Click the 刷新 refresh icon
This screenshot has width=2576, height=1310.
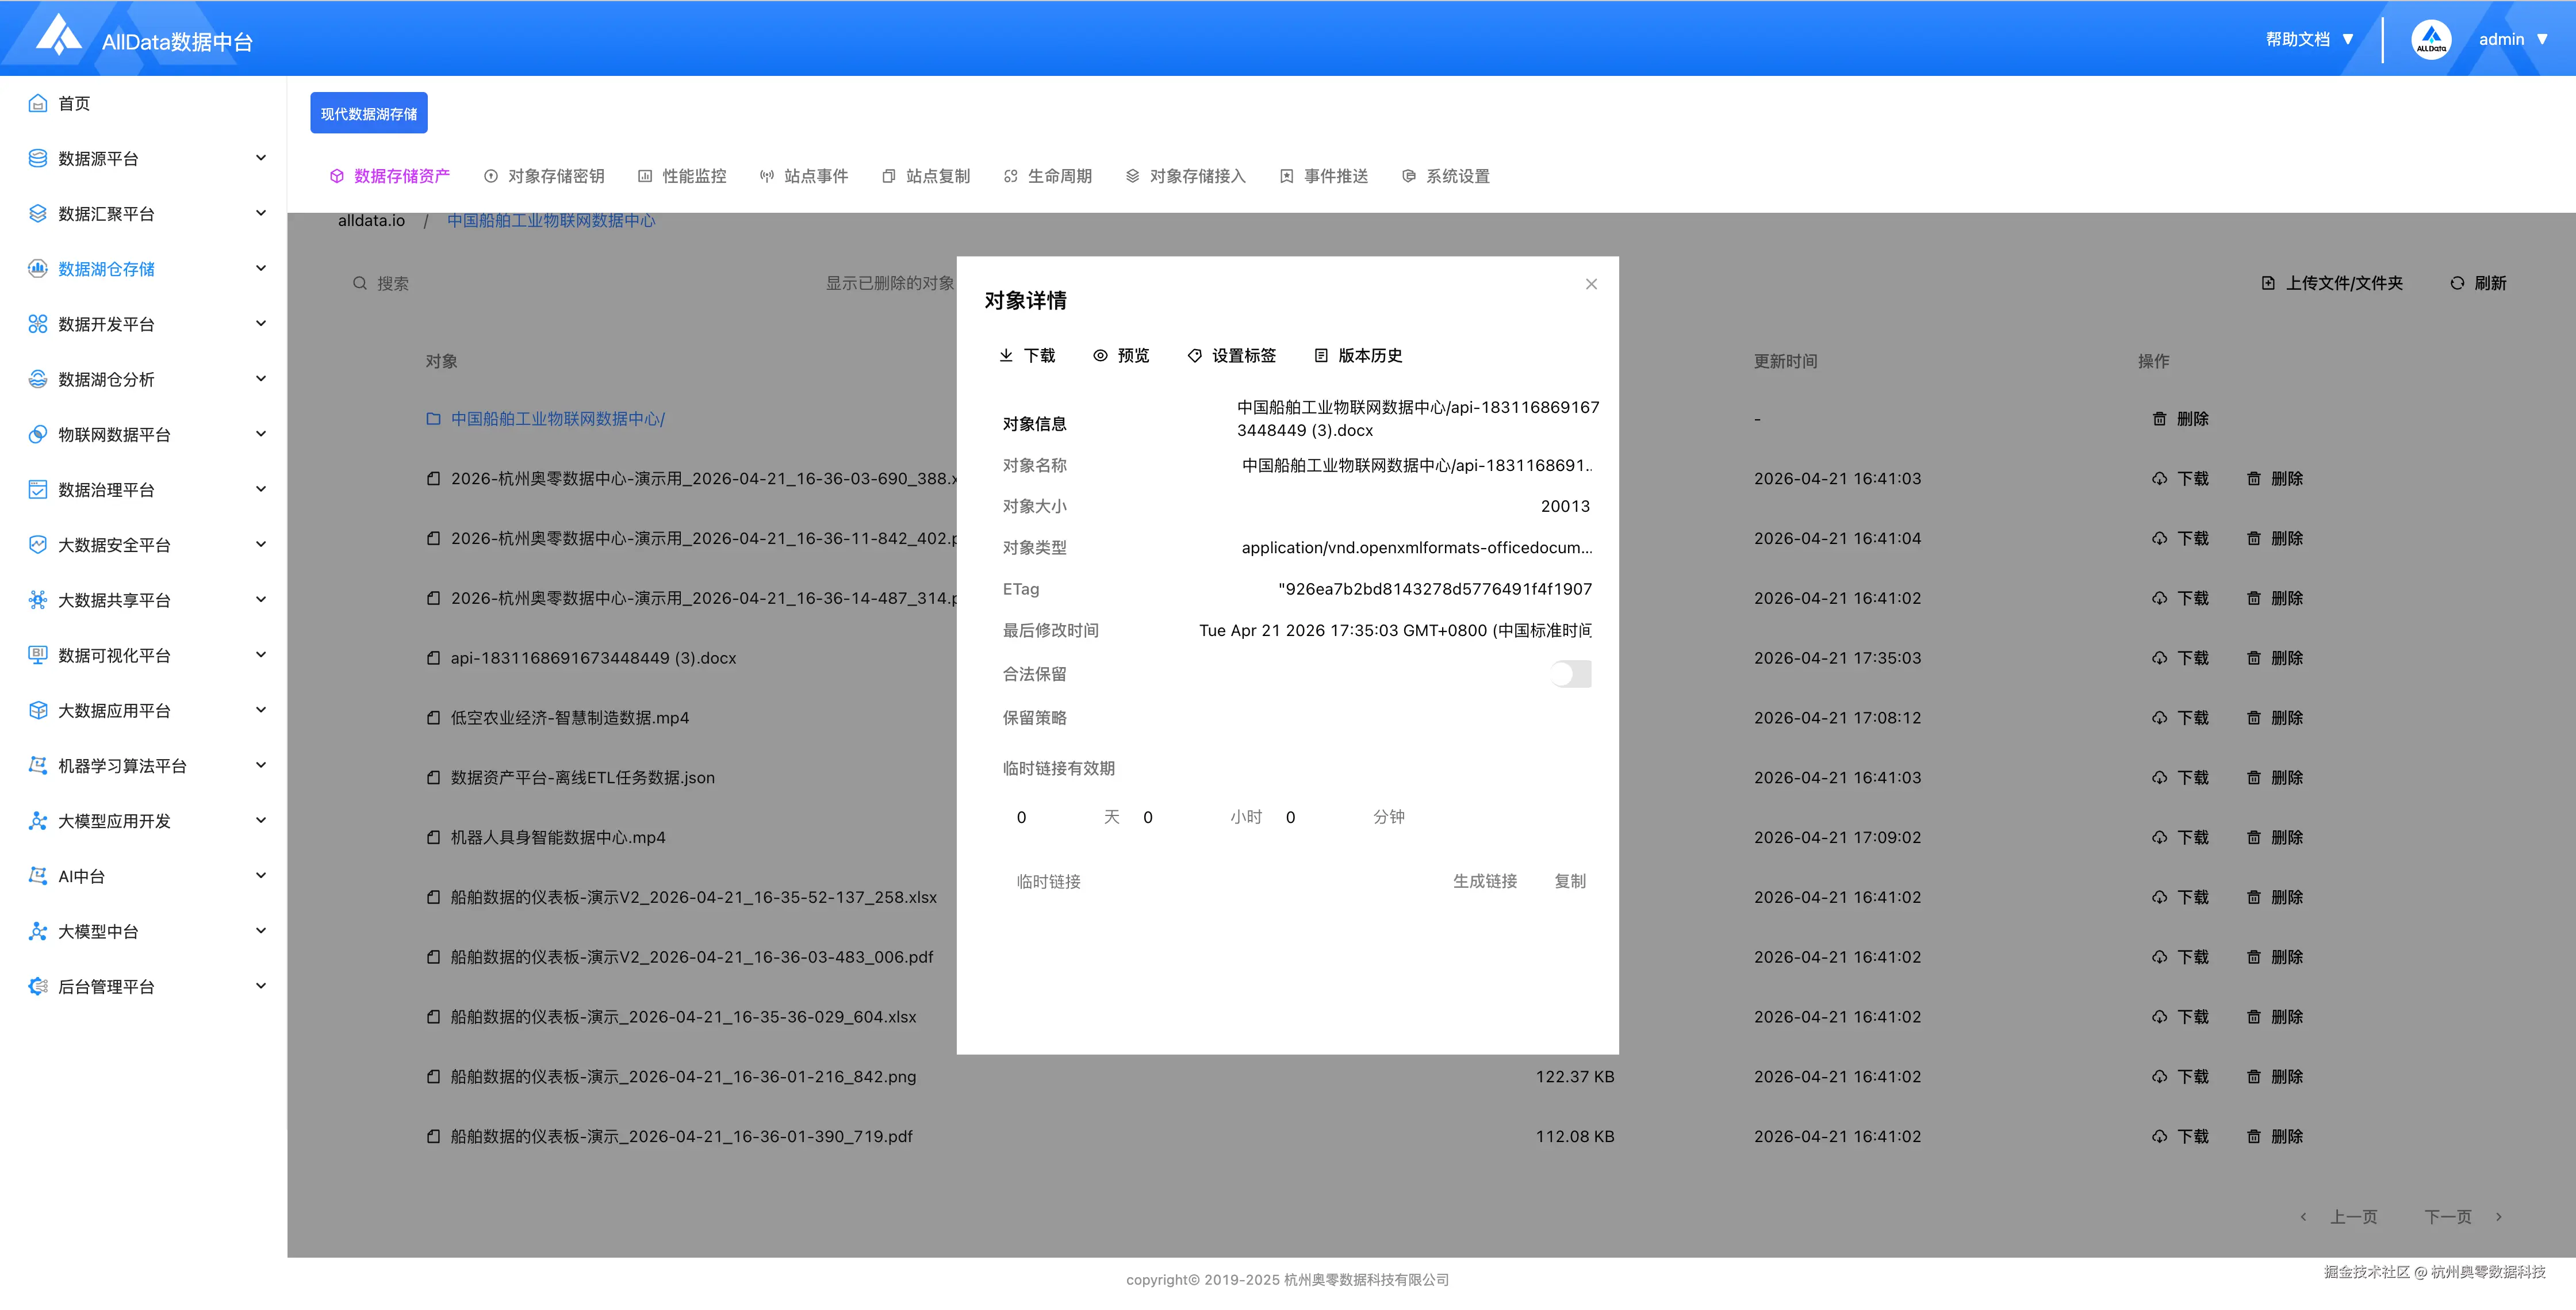[2458, 283]
